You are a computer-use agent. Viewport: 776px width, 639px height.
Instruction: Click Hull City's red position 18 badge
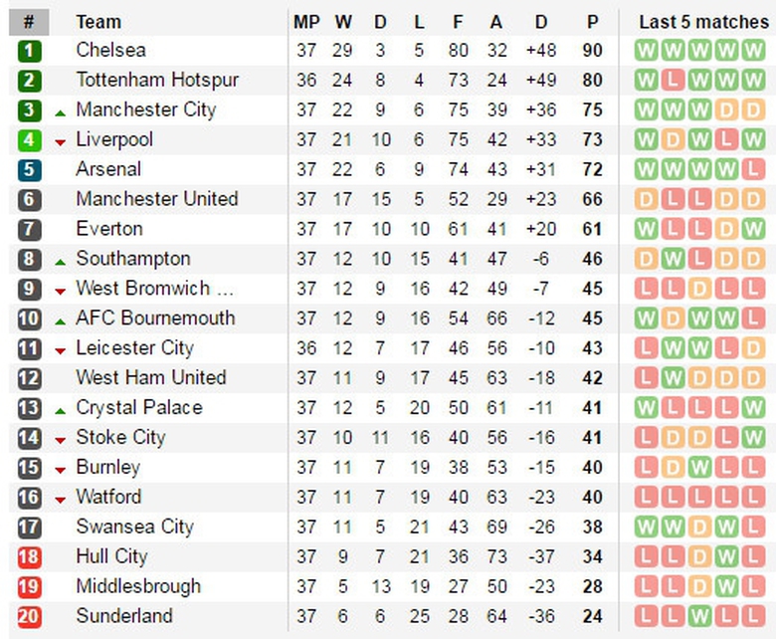click(x=29, y=557)
